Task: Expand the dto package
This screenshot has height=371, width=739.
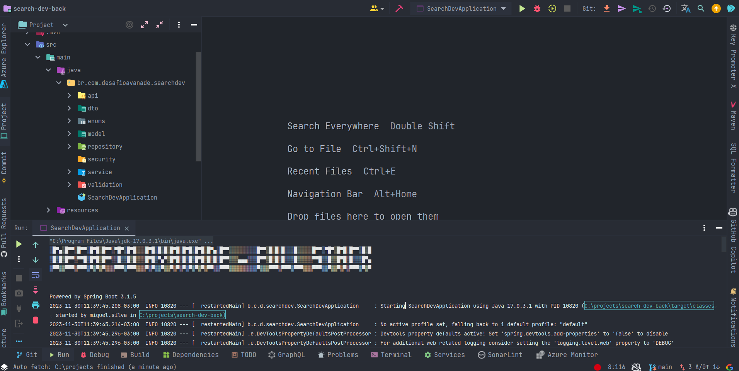Action: tap(69, 108)
